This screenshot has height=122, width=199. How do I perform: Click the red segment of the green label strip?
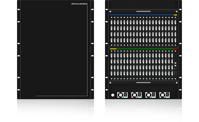pyautogui.click(x=175, y=49)
